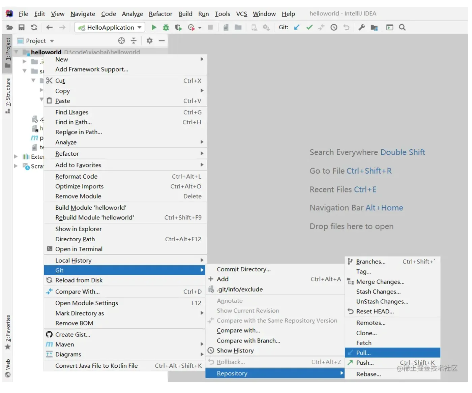Click the Save All disk icon
The image size is (472, 393).
tap(22, 27)
